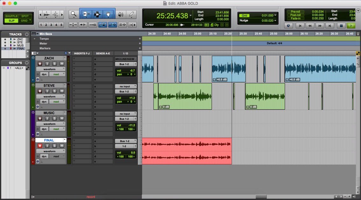The height and width of the screenshot is (200, 361).
Task: Click the horizontal zoom out left arrow
Action: [x=40, y=15]
